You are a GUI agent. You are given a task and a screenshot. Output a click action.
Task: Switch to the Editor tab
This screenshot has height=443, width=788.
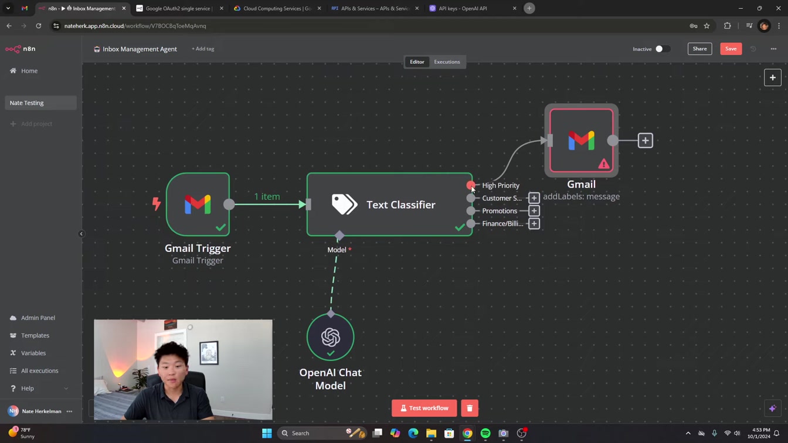click(x=417, y=62)
